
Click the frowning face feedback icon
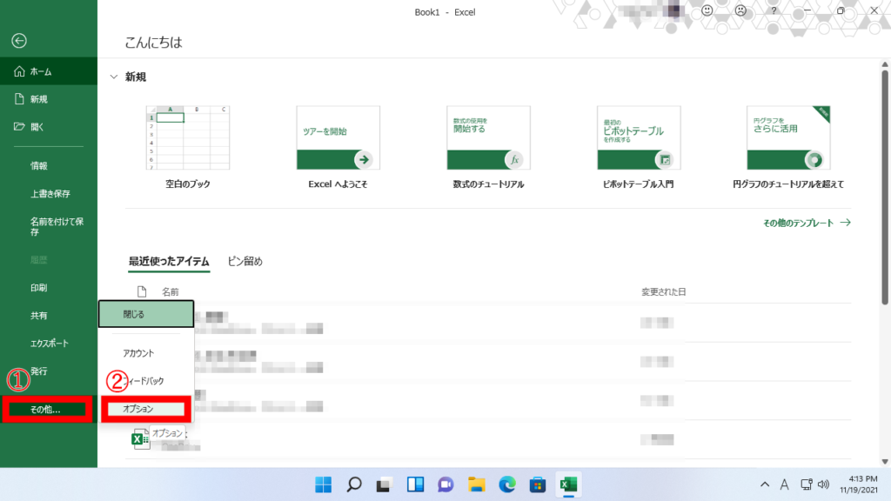740,11
